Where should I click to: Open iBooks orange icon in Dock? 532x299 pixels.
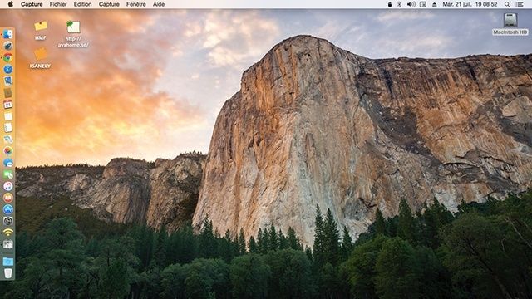7,198
